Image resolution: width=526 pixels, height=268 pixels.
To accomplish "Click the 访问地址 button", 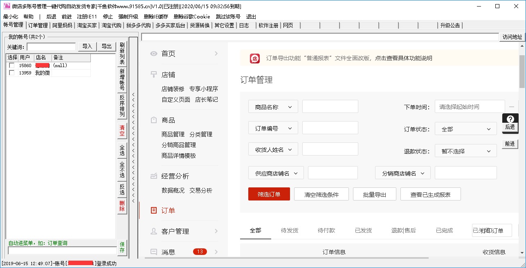I will tap(513, 37).
